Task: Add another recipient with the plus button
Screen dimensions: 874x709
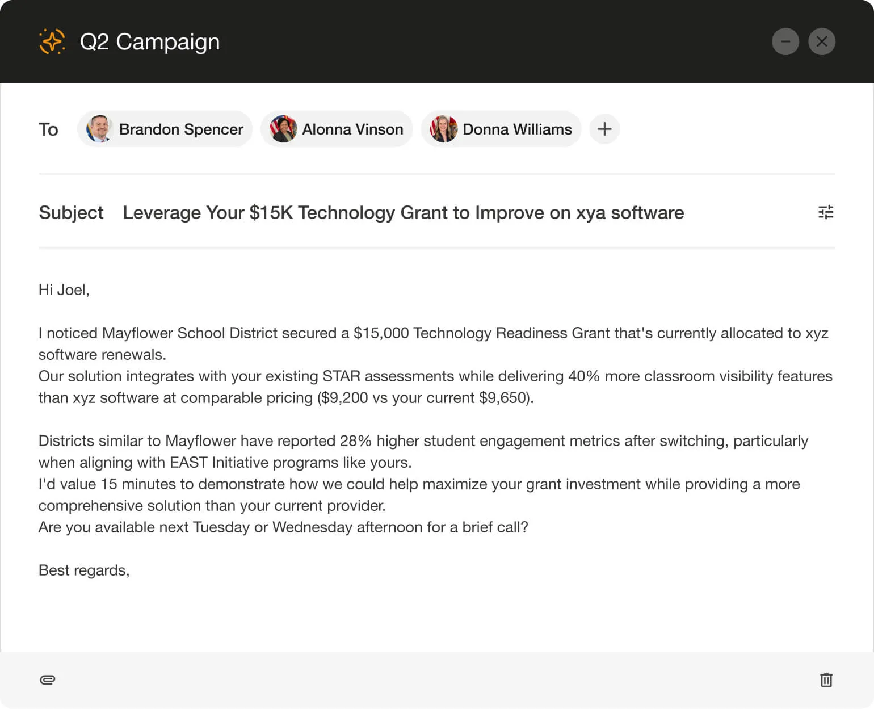Action: pyautogui.click(x=604, y=129)
